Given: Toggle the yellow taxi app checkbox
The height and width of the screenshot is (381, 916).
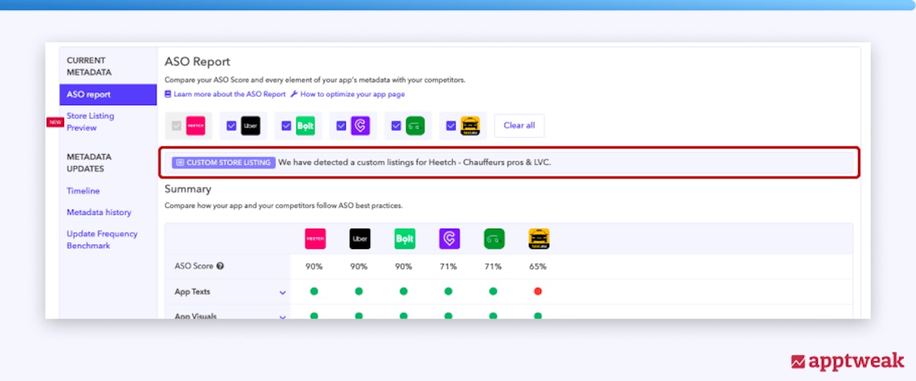Looking at the screenshot, I should pyautogui.click(x=451, y=126).
